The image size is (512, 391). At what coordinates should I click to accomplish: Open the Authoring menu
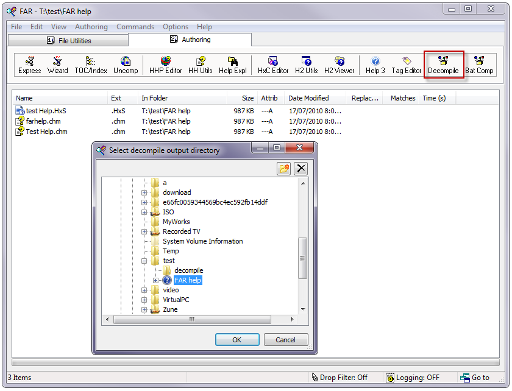91,27
